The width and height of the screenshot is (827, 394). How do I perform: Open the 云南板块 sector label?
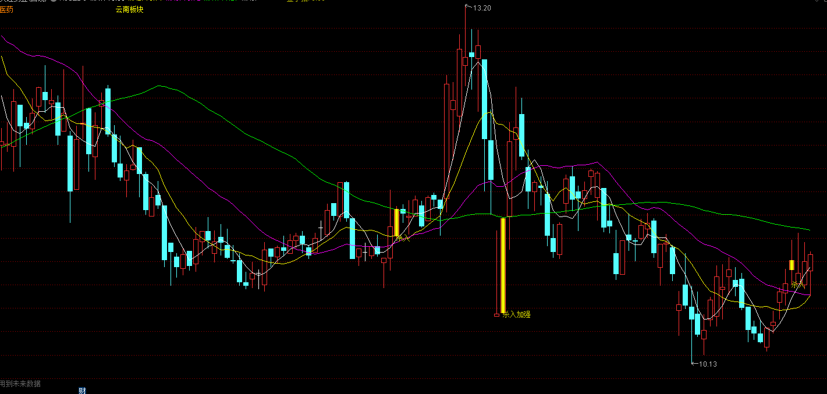[129, 9]
